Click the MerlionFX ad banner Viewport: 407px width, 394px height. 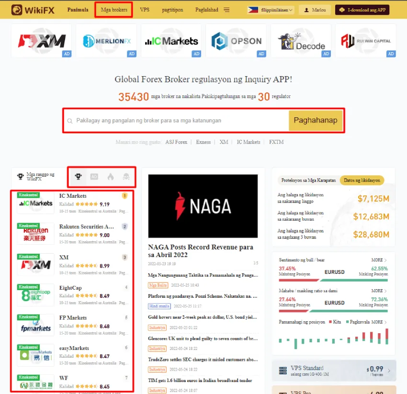coord(106,41)
